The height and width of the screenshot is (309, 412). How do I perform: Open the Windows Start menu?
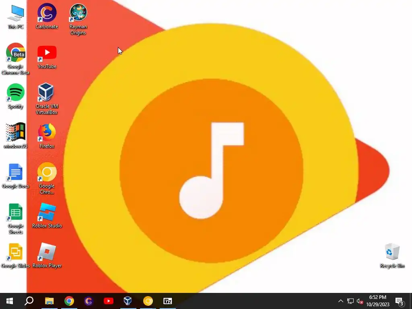click(10, 301)
